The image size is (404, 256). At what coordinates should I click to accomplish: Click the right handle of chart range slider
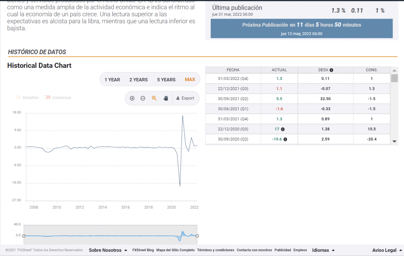[197, 236]
